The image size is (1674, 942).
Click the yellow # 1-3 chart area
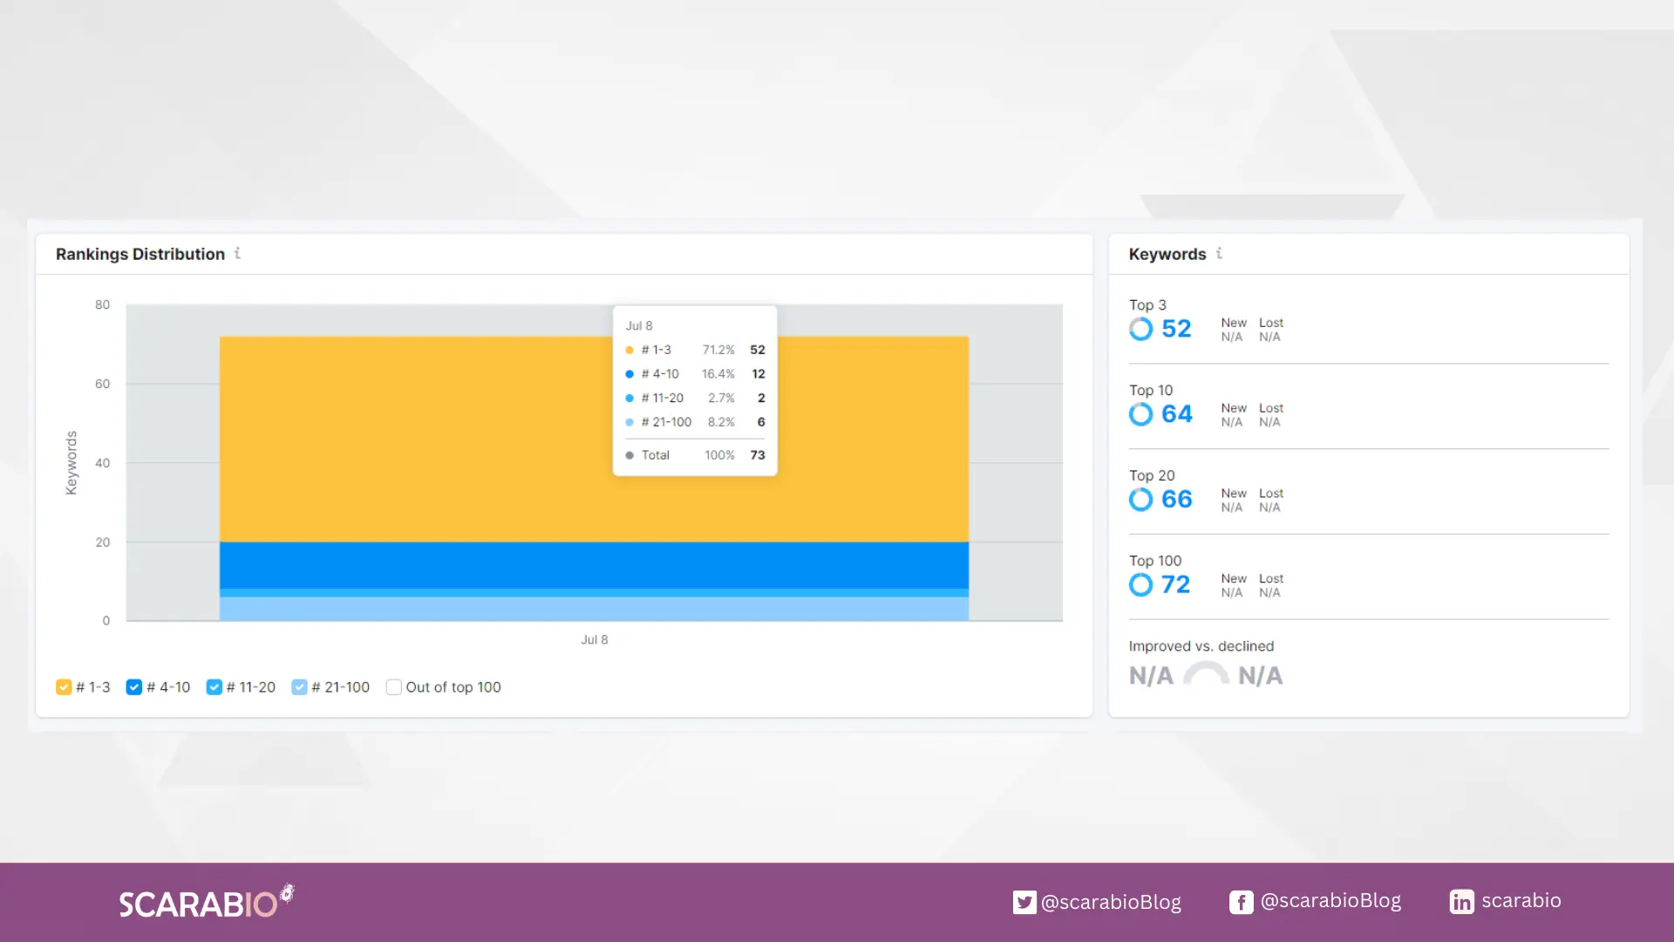pos(418,436)
